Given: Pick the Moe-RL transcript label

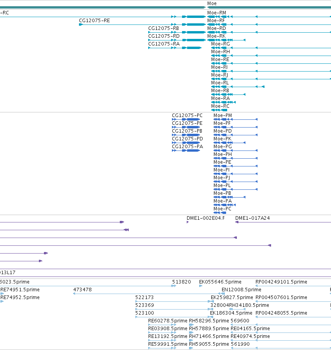Looking at the screenshot, I should [220, 83].
